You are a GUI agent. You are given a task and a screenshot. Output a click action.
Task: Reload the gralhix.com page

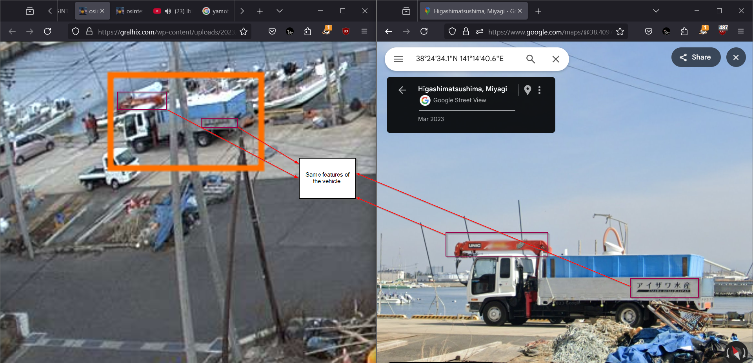point(47,32)
